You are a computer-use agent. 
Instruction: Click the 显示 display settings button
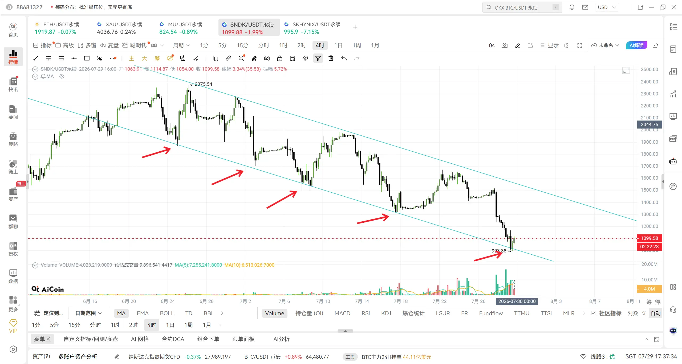click(x=549, y=45)
